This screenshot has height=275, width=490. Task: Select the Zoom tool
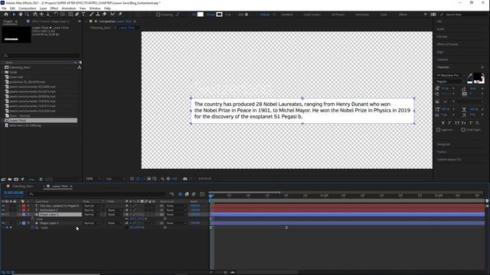tap(28, 15)
